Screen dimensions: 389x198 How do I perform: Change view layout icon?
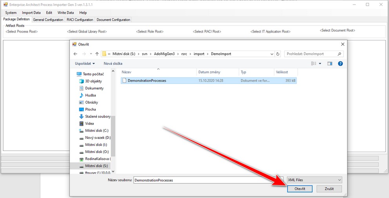click(314, 64)
